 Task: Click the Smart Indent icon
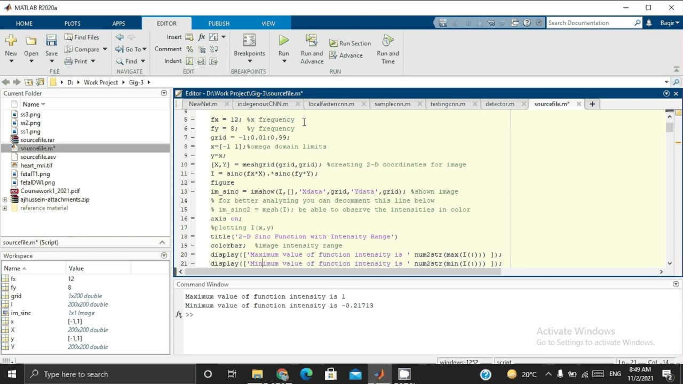189,61
